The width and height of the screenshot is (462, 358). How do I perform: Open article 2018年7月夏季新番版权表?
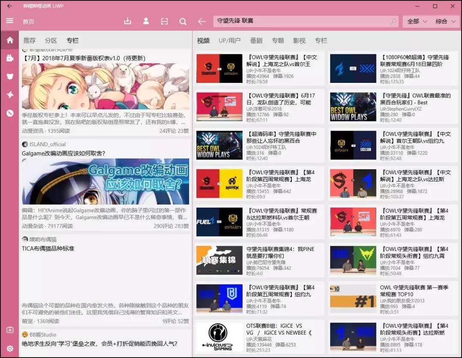[84, 58]
